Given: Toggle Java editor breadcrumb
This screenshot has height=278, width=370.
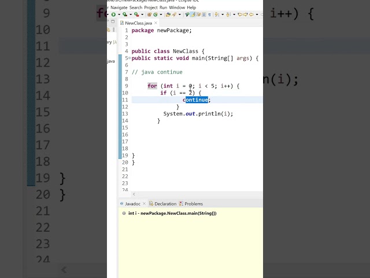Looking at the screenshot, I should pyautogui.click(x=187, y=14).
